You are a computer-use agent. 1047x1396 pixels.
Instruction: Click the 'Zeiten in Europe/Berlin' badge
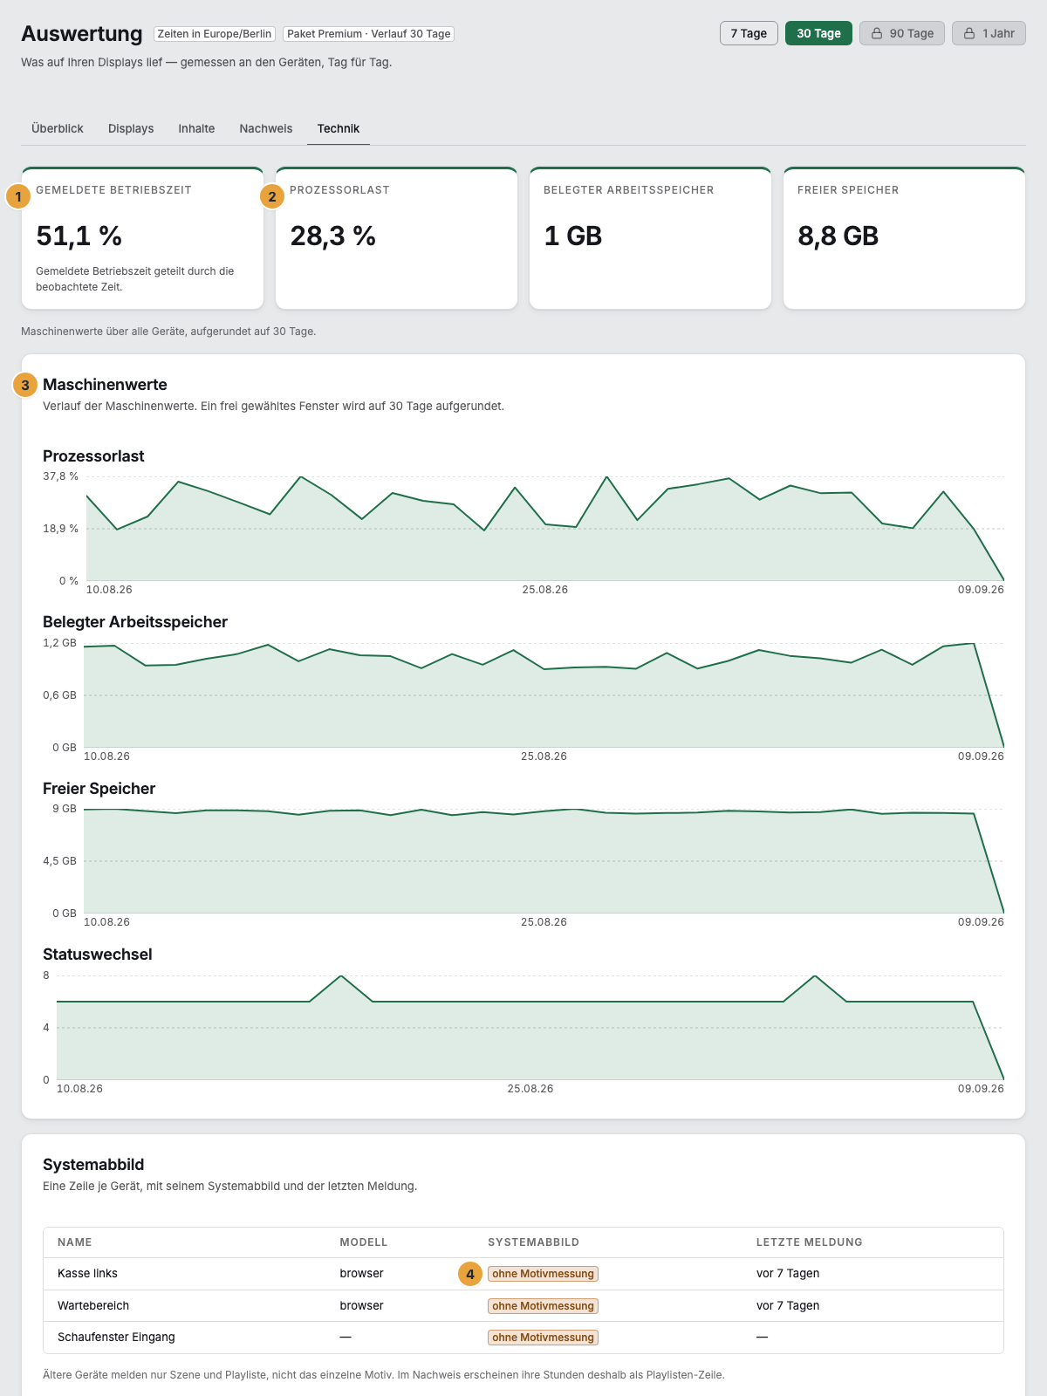[215, 34]
